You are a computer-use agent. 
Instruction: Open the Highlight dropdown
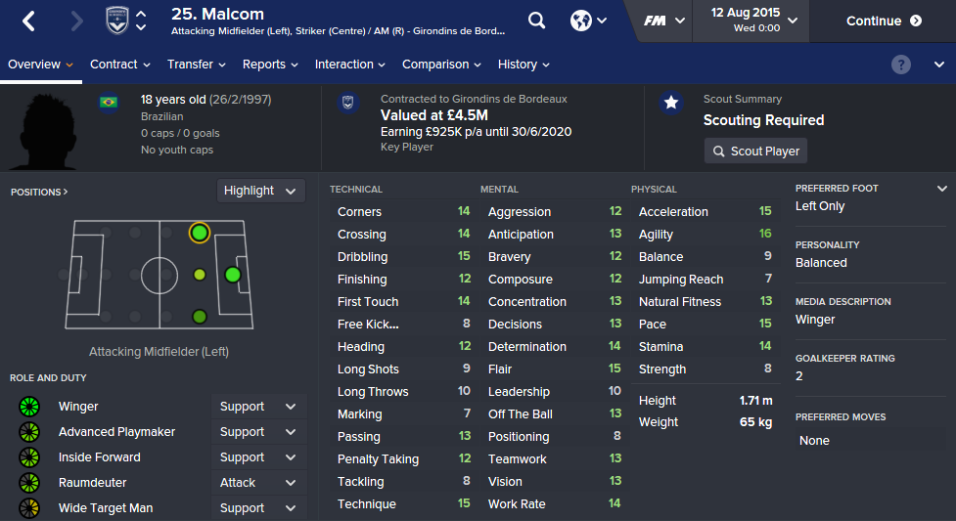(260, 191)
